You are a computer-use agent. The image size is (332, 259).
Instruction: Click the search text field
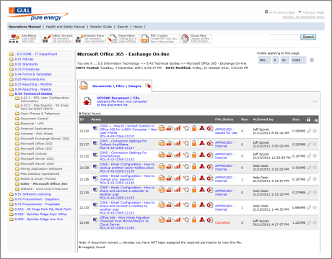click(x=284, y=37)
